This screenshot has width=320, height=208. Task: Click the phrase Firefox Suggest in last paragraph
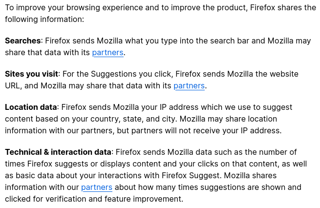191,176
